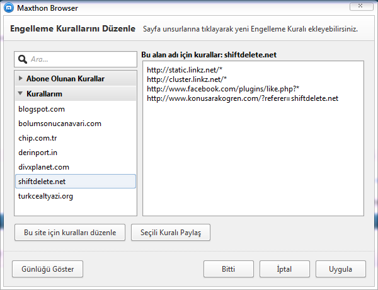
Task: Select chip.com.tr in the list
Action: pyautogui.click(x=76, y=138)
